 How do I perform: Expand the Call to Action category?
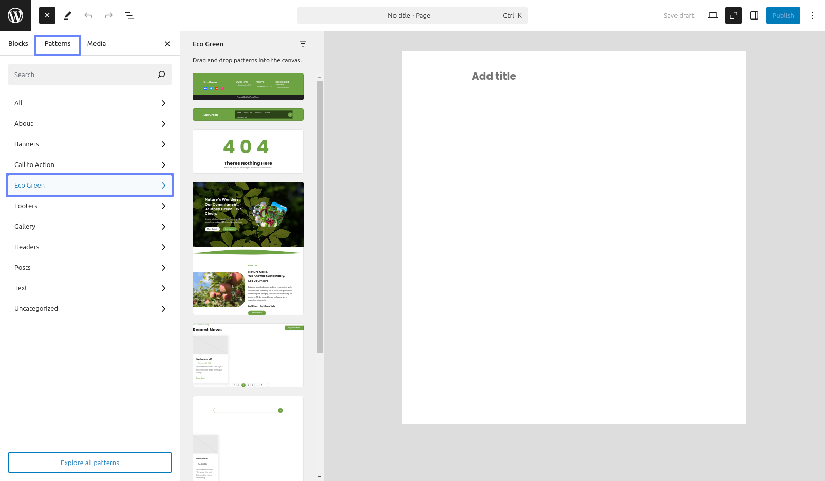[90, 165]
